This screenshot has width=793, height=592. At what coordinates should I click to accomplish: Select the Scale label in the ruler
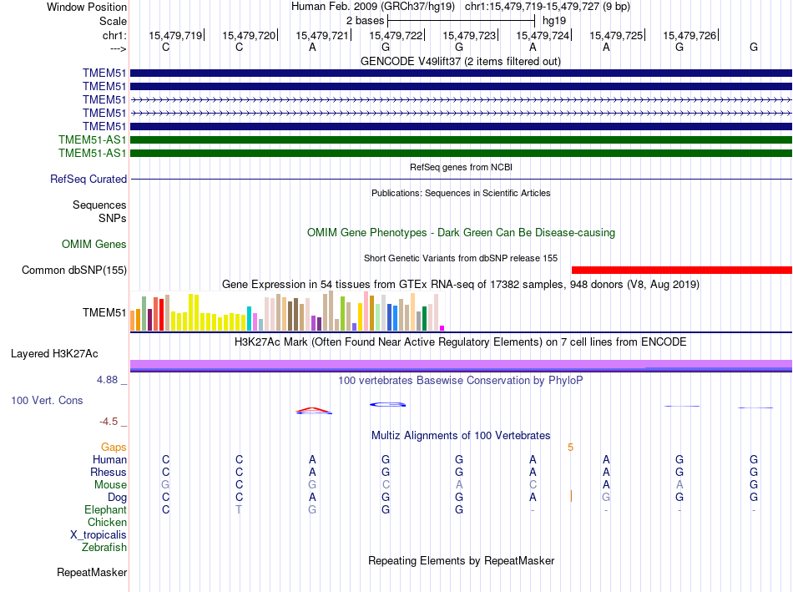(113, 21)
